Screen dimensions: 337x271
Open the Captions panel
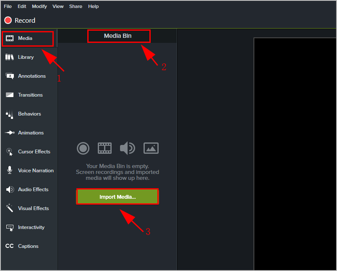click(x=28, y=246)
